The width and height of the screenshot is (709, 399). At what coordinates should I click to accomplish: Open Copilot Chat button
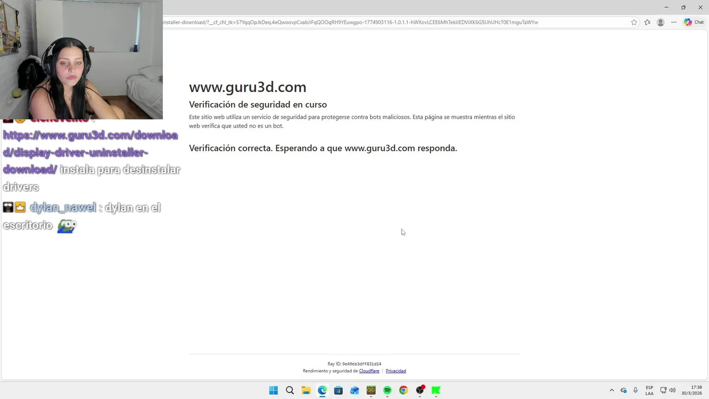694,22
